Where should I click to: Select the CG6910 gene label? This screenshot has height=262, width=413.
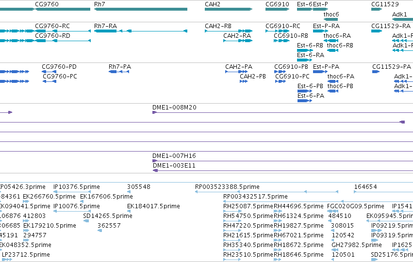[277, 4]
